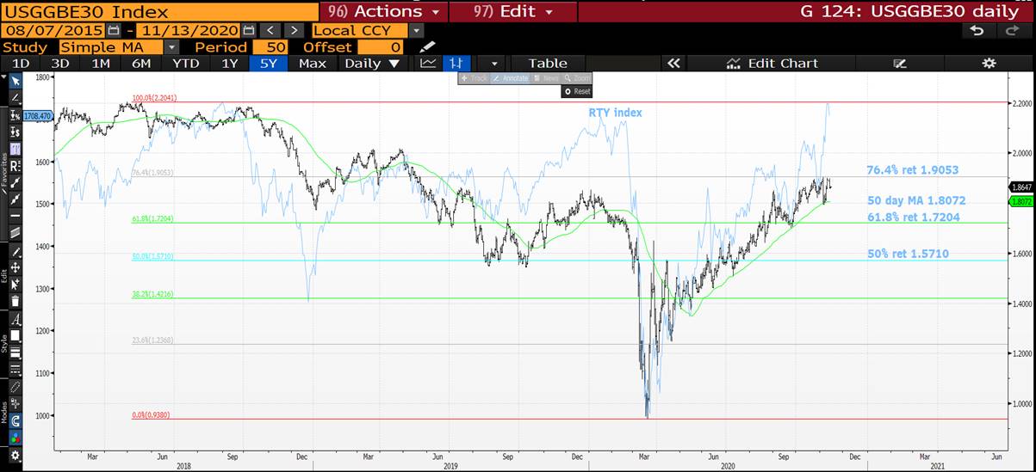The height and width of the screenshot is (472, 1036).
Task: Click the Table button
Action: (x=548, y=63)
